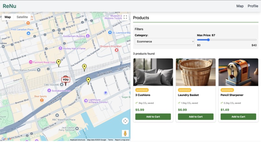Open the Profile page in navbar

click(253, 6)
